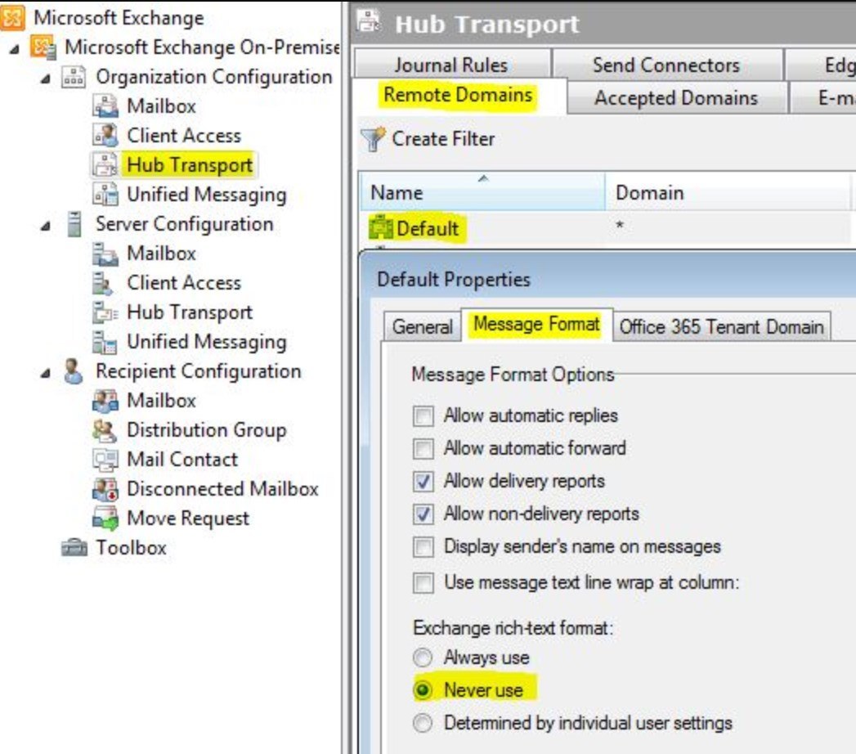Sort by the Name column header

point(482,191)
